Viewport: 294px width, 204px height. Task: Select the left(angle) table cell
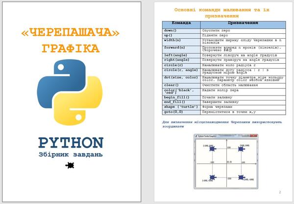pyautogui.click(x=181, y=55)
